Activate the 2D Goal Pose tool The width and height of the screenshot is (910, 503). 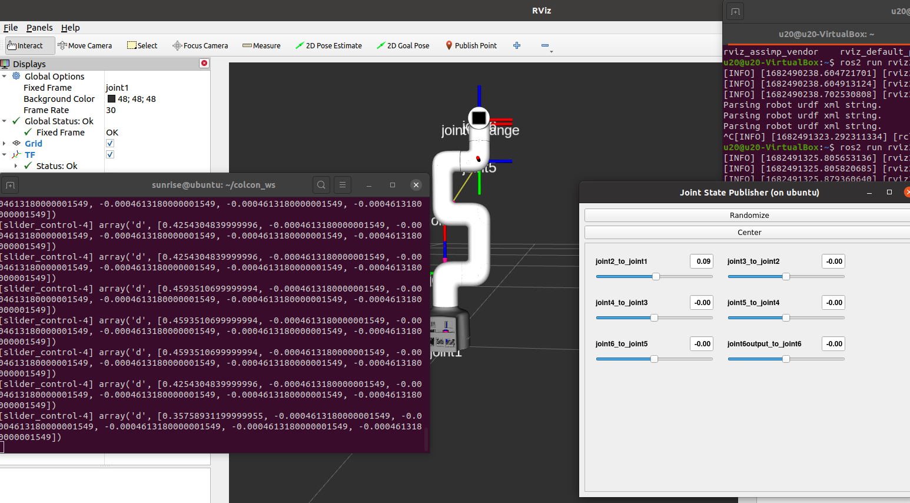[x=403, y=45]
